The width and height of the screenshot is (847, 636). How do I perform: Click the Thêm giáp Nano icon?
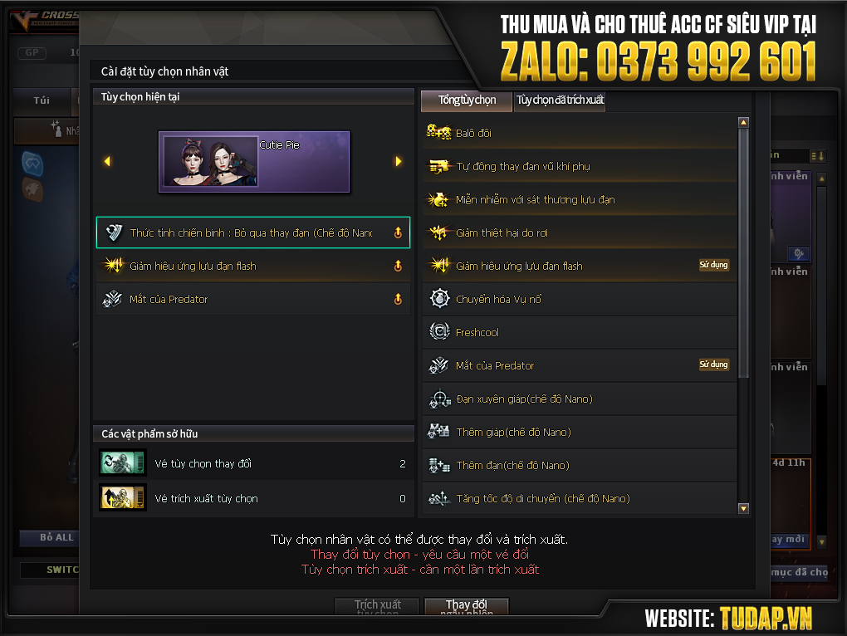pos(438,432)
